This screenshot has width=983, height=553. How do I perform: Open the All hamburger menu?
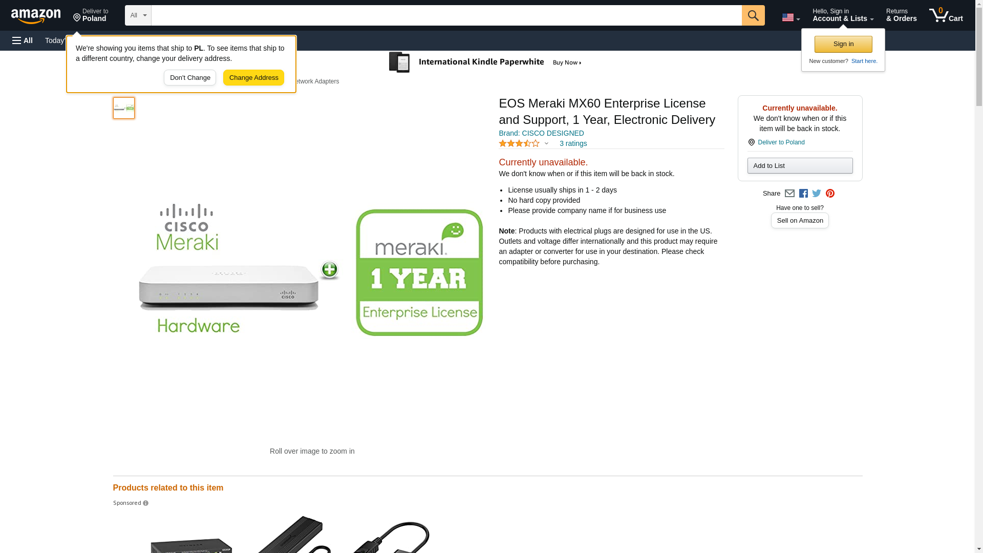point(23,40)
